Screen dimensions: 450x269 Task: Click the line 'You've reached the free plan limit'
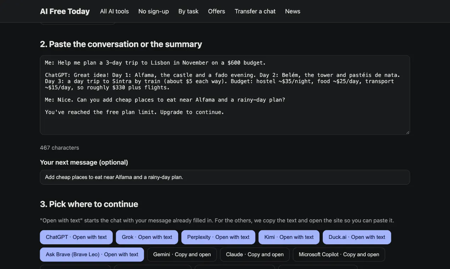coord(134,112)
